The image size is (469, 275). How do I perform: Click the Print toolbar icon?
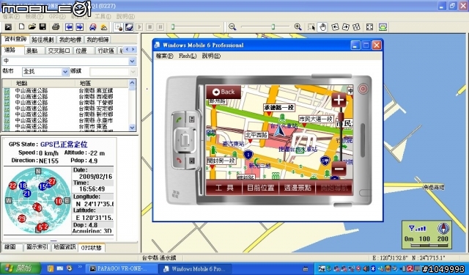pos(56,27)
